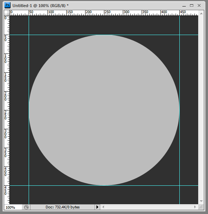Image resolution: width=208 pixels, height=214 pixels.
Task: Click the Photoshop Ps icon in title bar
Action: pyautogui.click(x=8, y=5)
